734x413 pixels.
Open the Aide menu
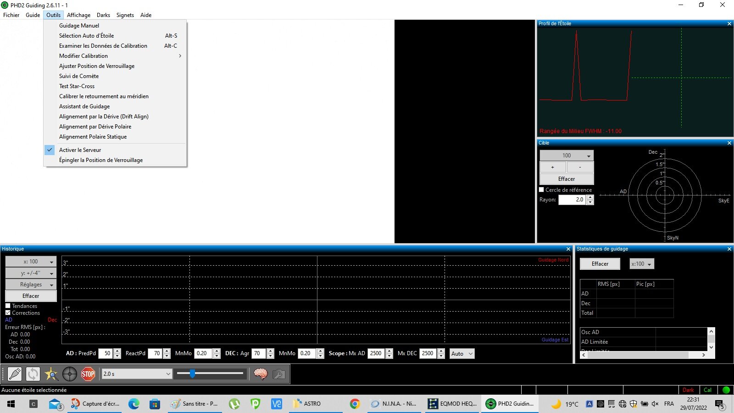pos(146,15)
